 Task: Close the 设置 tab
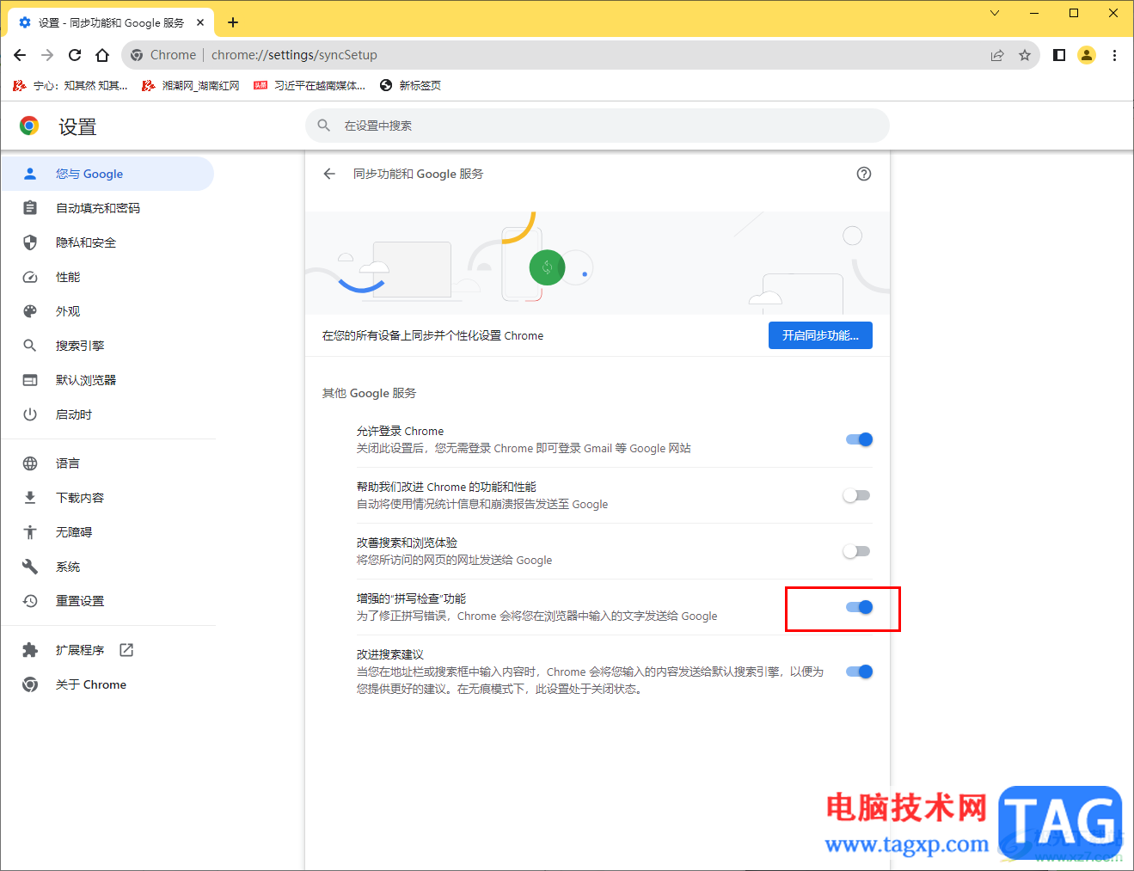click(x=200, y=22)
